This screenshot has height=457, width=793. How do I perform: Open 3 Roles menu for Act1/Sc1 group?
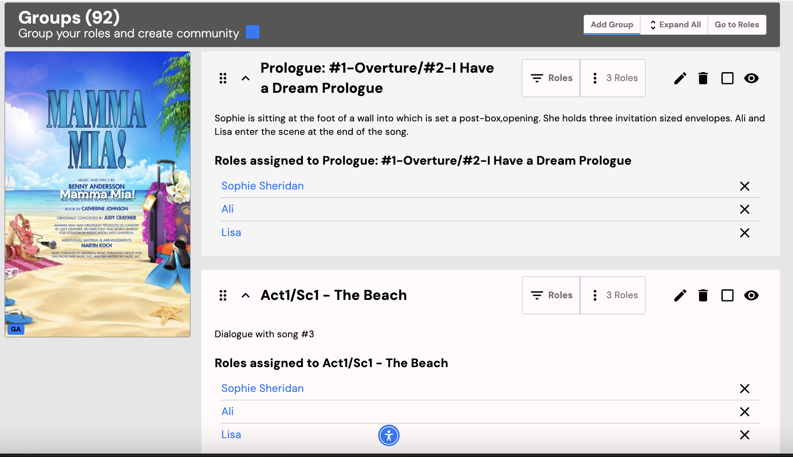613,295
